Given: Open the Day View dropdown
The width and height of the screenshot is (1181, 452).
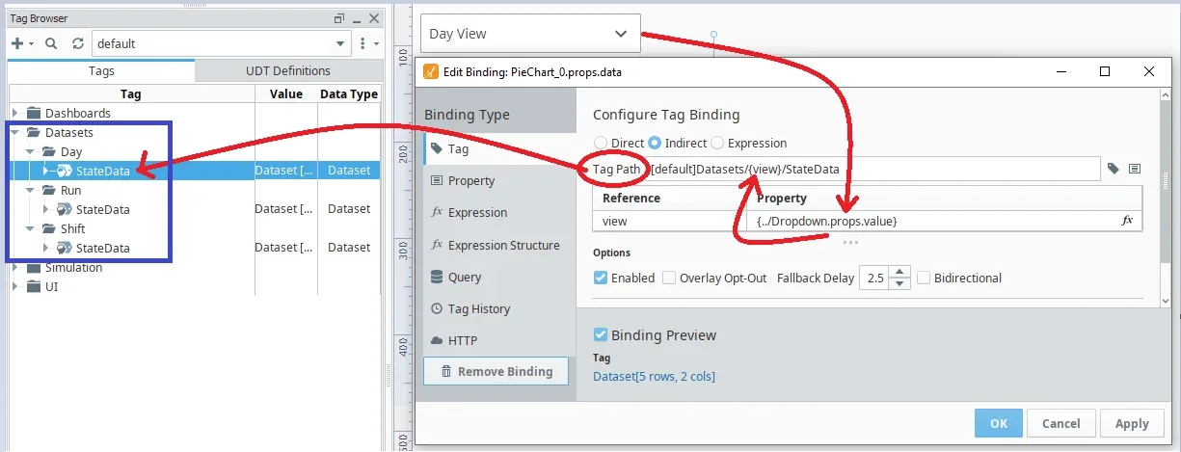Looking at the screenshot, I should [x=530, y=34].
